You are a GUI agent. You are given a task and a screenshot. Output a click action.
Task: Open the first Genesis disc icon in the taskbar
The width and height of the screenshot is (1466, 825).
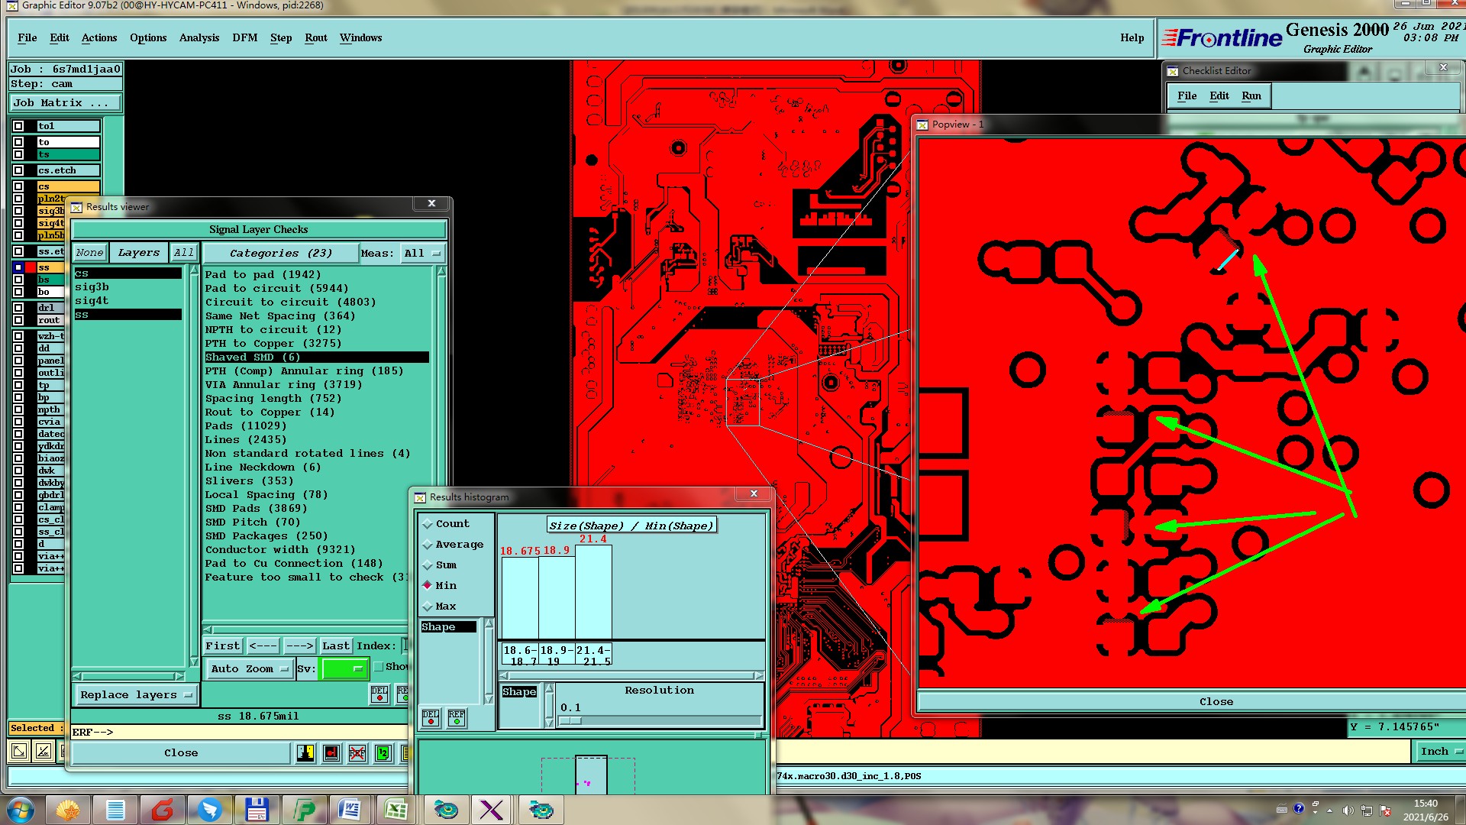(445, 810)
